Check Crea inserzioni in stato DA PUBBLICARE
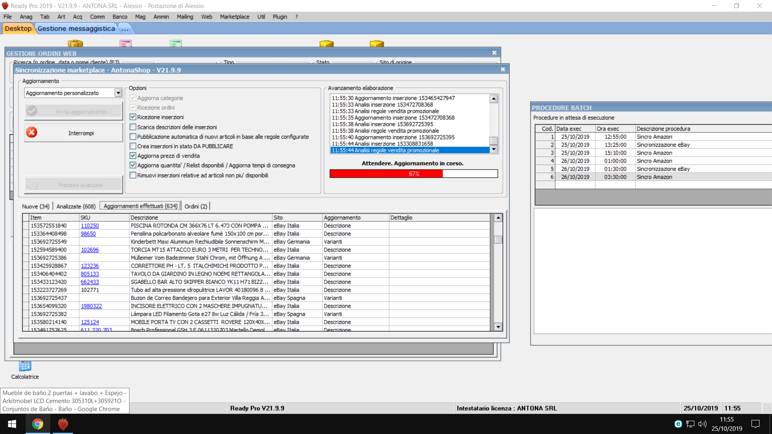The width and height of the screenshot is (772, 434). [133, 146]
